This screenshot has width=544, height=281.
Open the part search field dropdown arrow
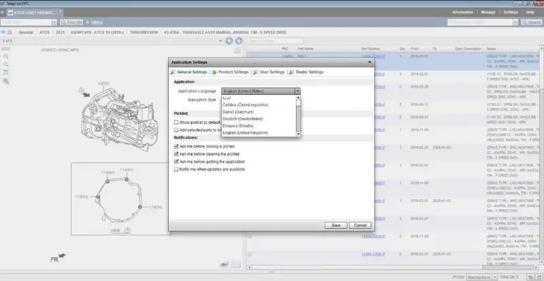click(515, 22)
